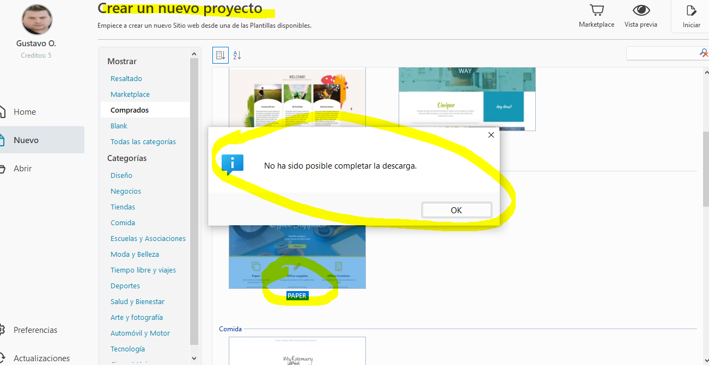Screen dimensions: 709x365
Task: Open Automóvil y Motor category
Action: (140, 333)
